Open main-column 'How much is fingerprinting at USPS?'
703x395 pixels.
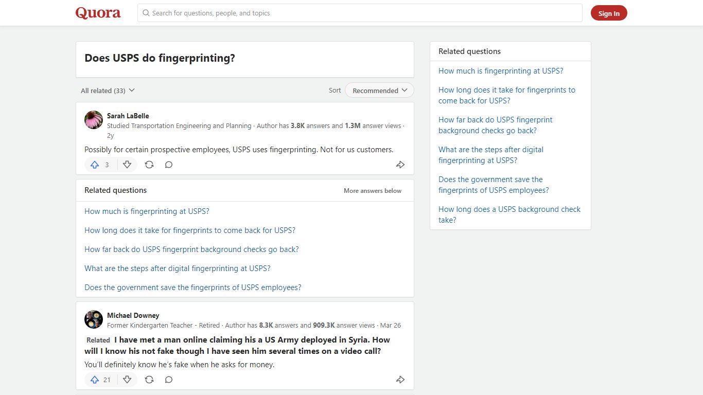click(x=147, y=211)
